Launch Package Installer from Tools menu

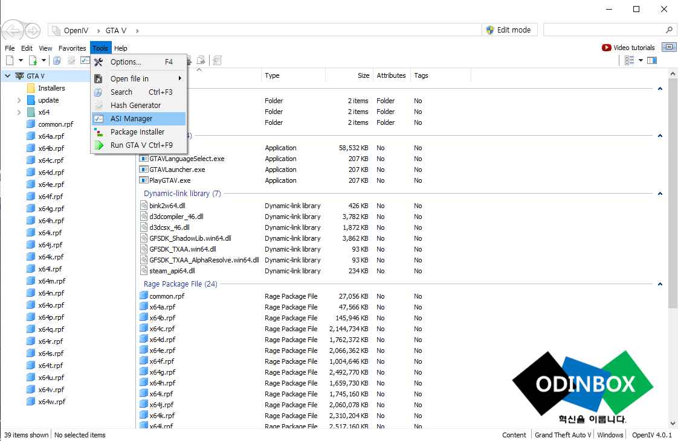click(x=139, y=132)
